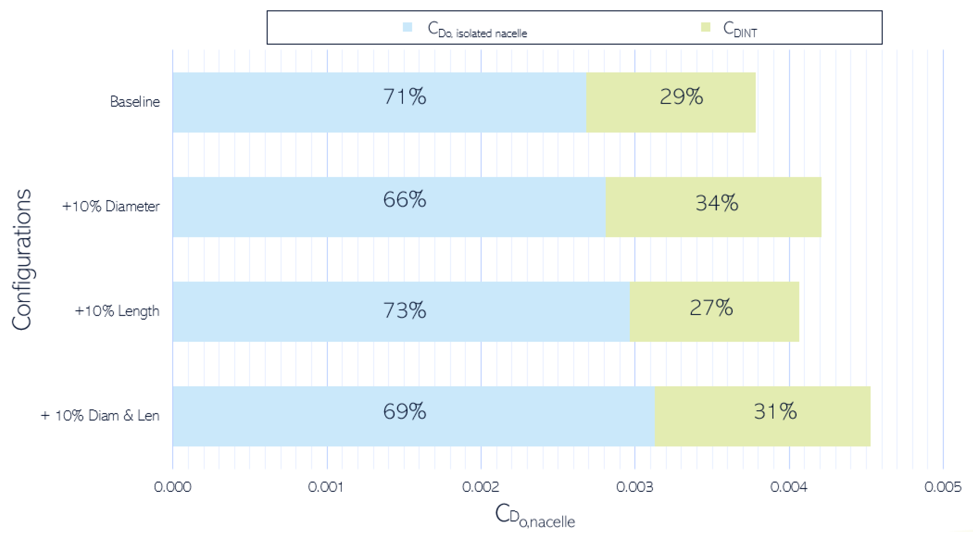973x535 pixels.
Task: Click the Baseline blue bar showing 71%
Action: [379, 102]
